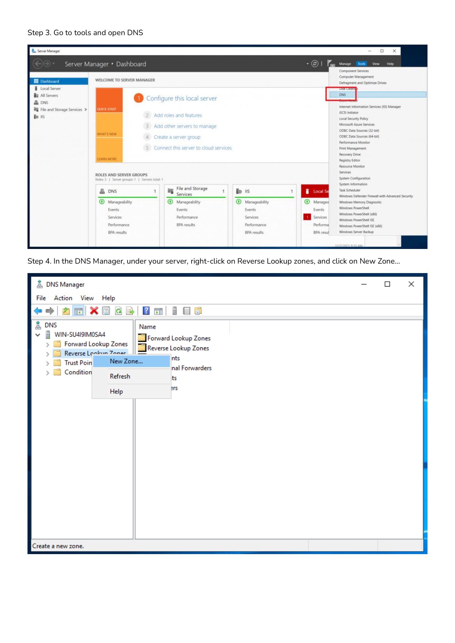Select the DNS root node icon in tree
The image size is (455, 643).
(x=38, y=325)
